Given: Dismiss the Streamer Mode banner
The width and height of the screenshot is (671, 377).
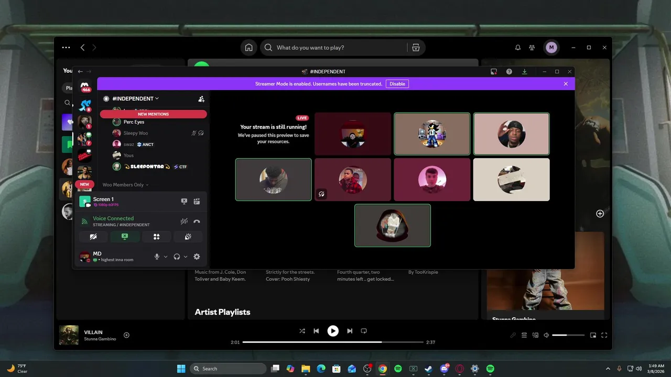Looking at the screenshot, I should tap(566, 84).
